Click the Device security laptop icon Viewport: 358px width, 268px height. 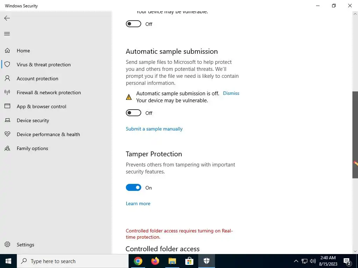pyautogui.click(x=7, y=120)
